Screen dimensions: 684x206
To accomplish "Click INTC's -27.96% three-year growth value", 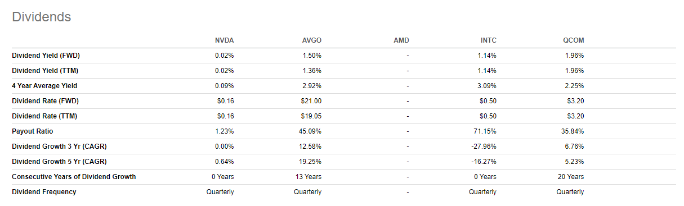I will click(485, 147).
